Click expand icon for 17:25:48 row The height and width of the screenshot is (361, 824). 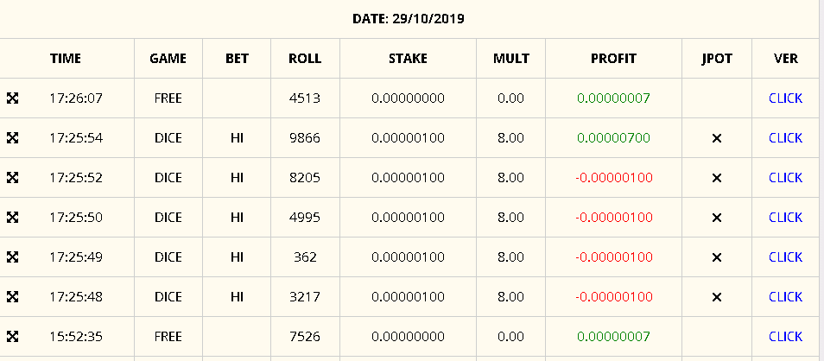pyautogui.click(x=12, y=297)
